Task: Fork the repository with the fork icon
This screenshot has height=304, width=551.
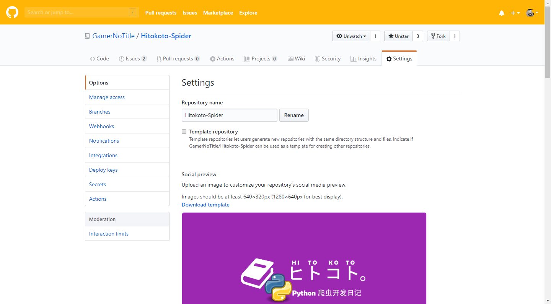Action: pyautogui.click(x=433, y=36)
